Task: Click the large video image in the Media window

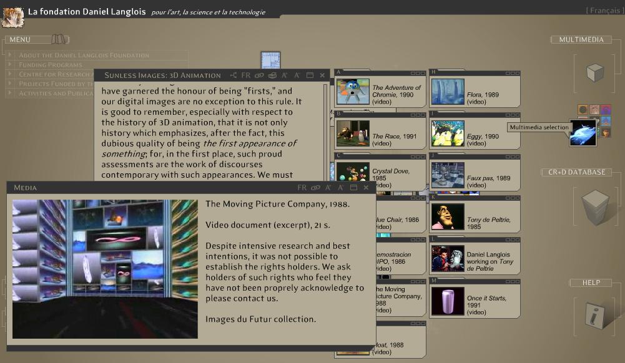Action: [105, 269]
